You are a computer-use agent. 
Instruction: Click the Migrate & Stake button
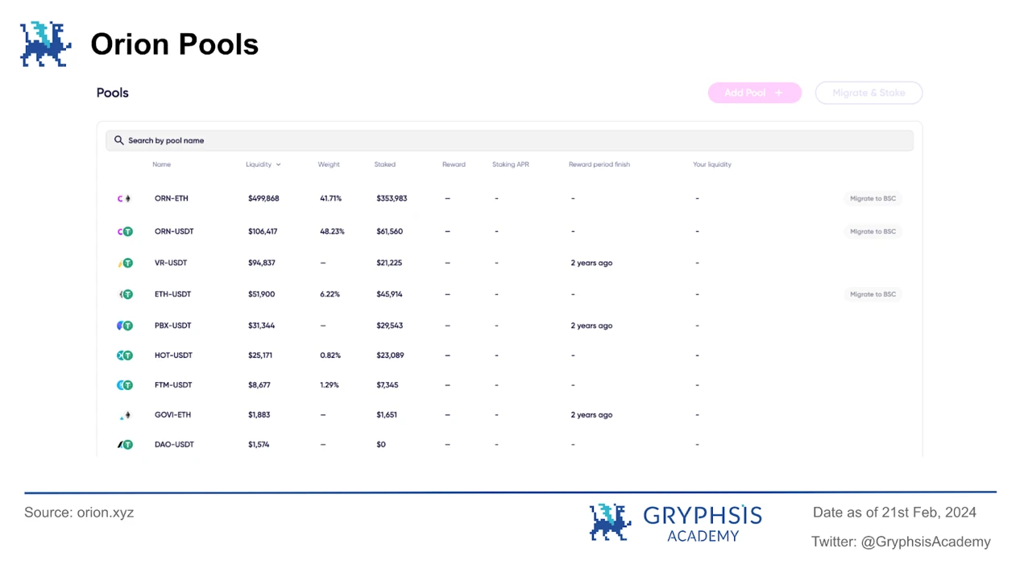[x=869, y=93]
